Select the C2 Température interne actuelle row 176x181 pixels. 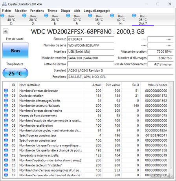click(x=86, y=155)
